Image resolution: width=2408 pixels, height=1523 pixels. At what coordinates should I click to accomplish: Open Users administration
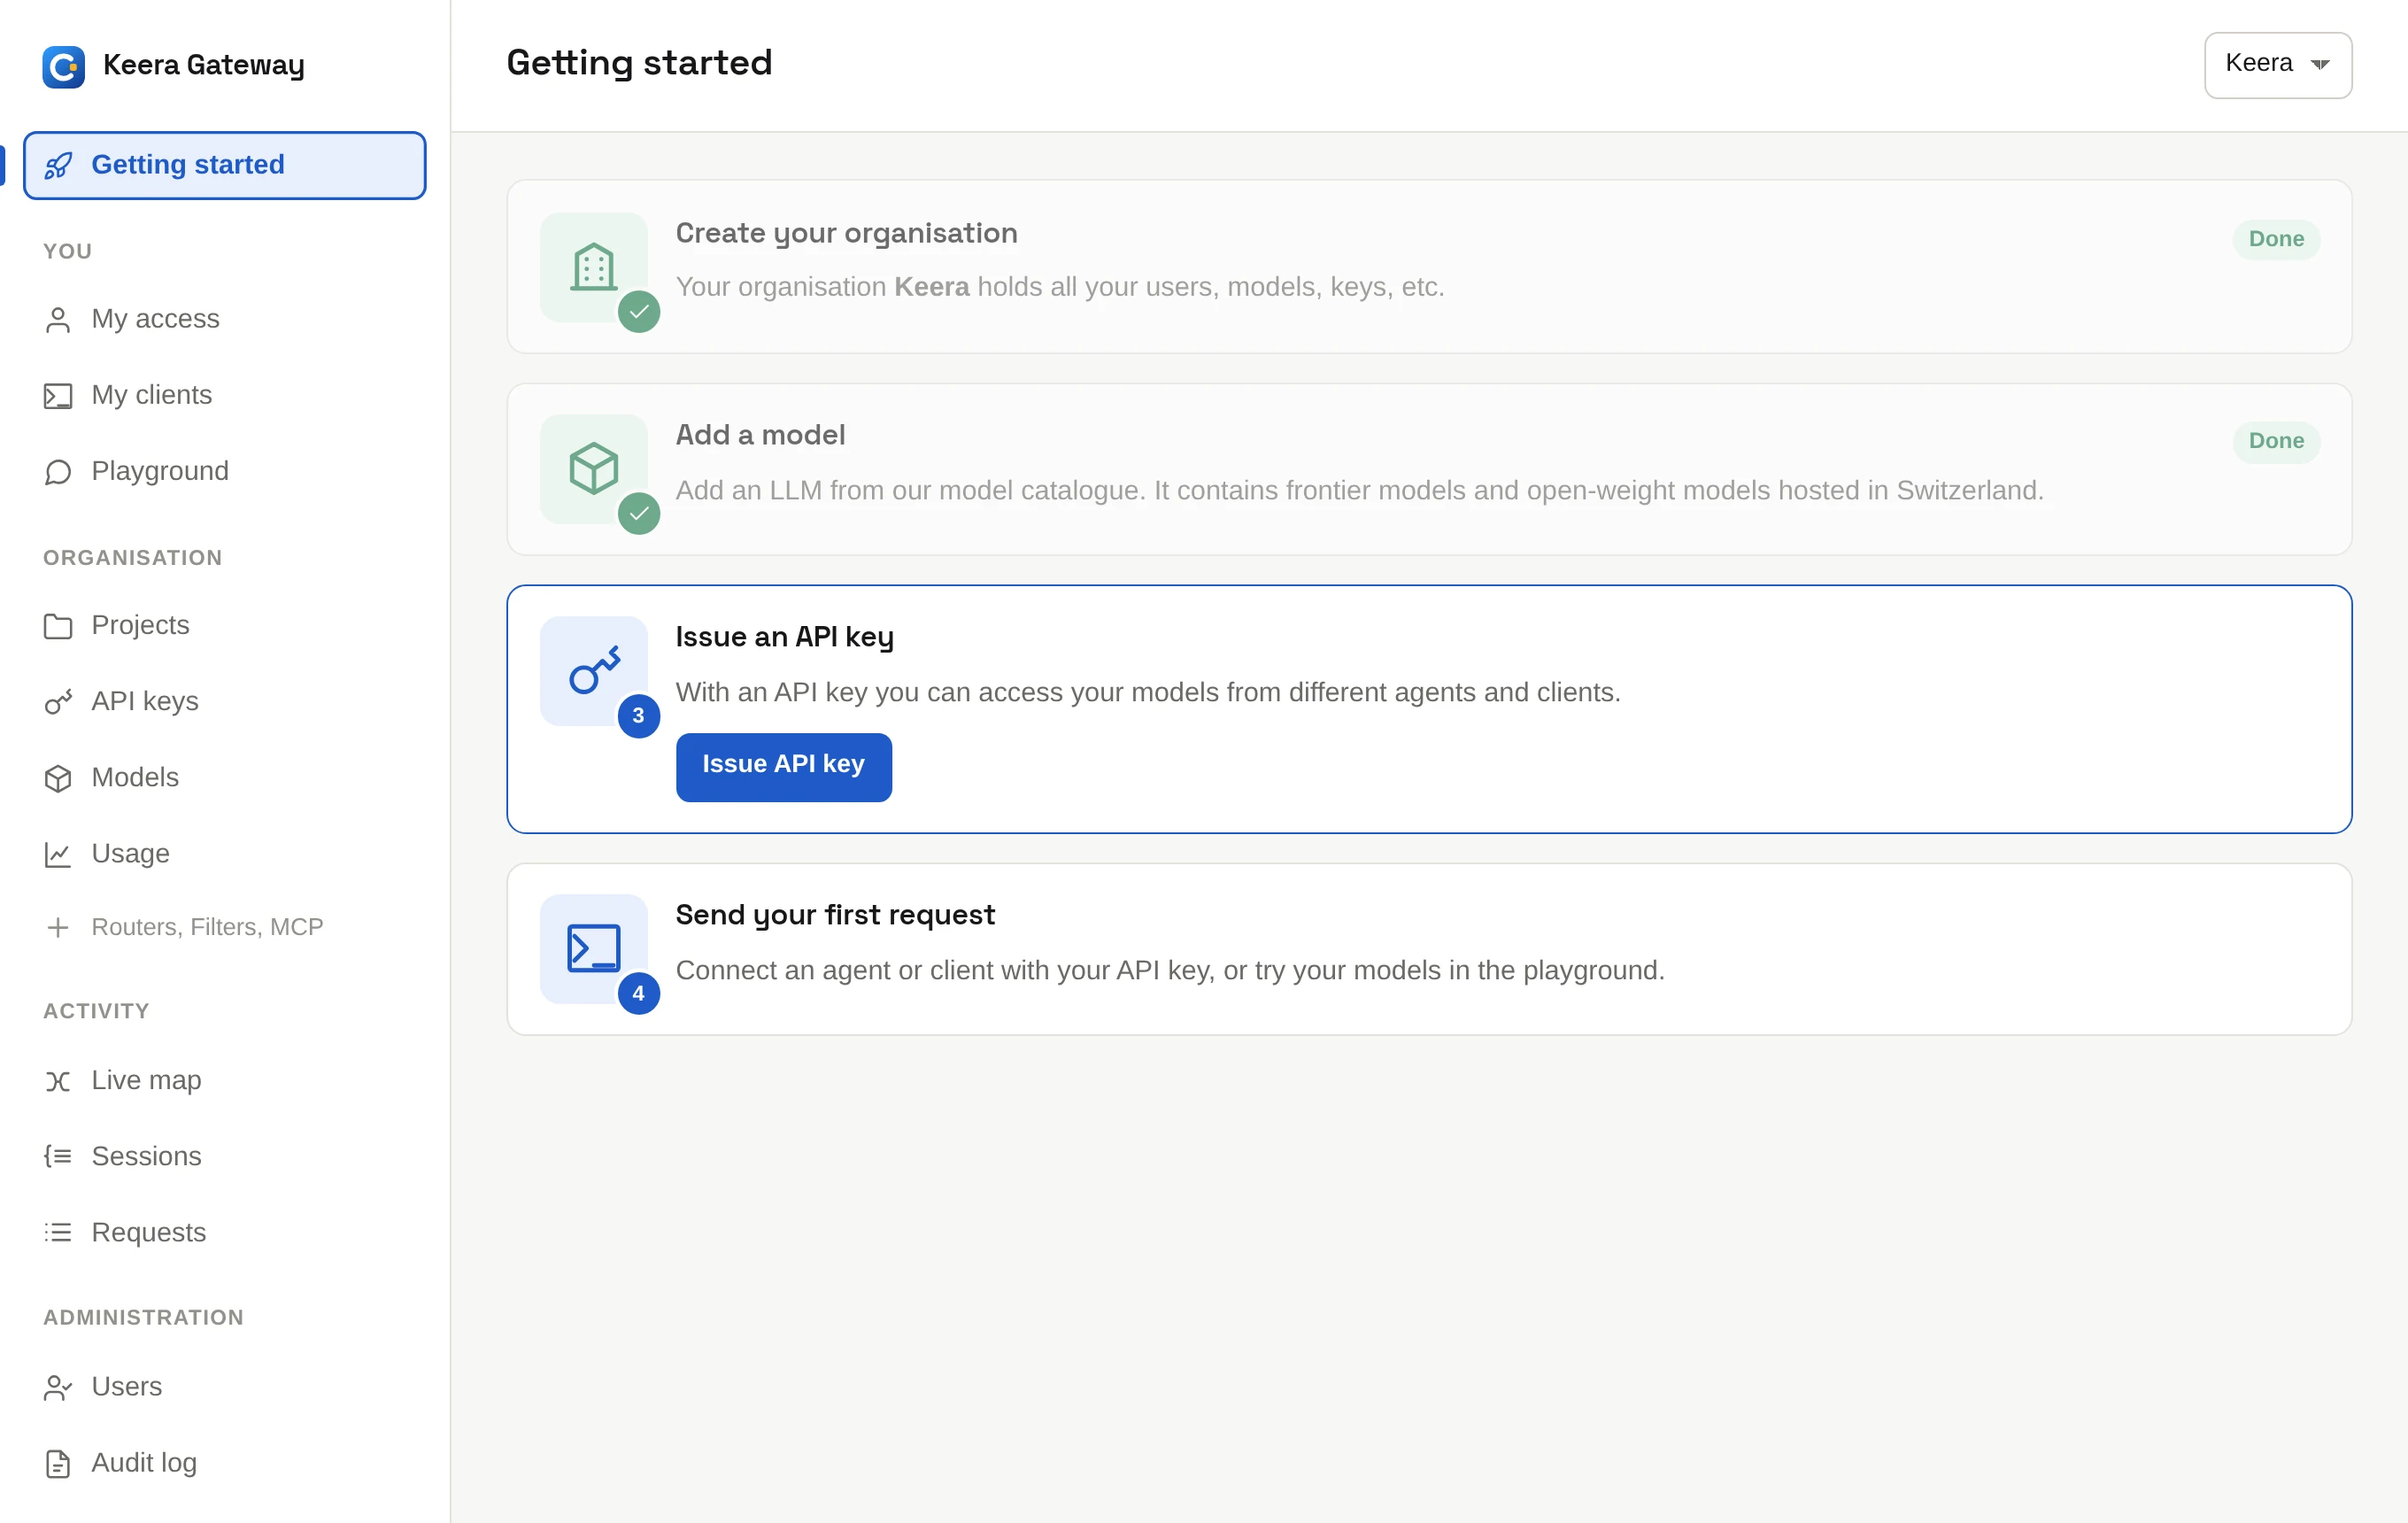(225, 1387)
